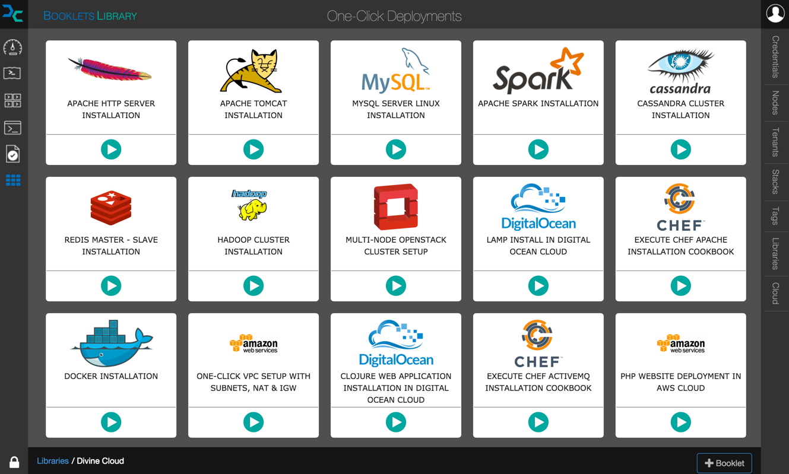Select the Apache Spark logo thumbnail
The image size is (789, 474).
(x=538, y=71)
